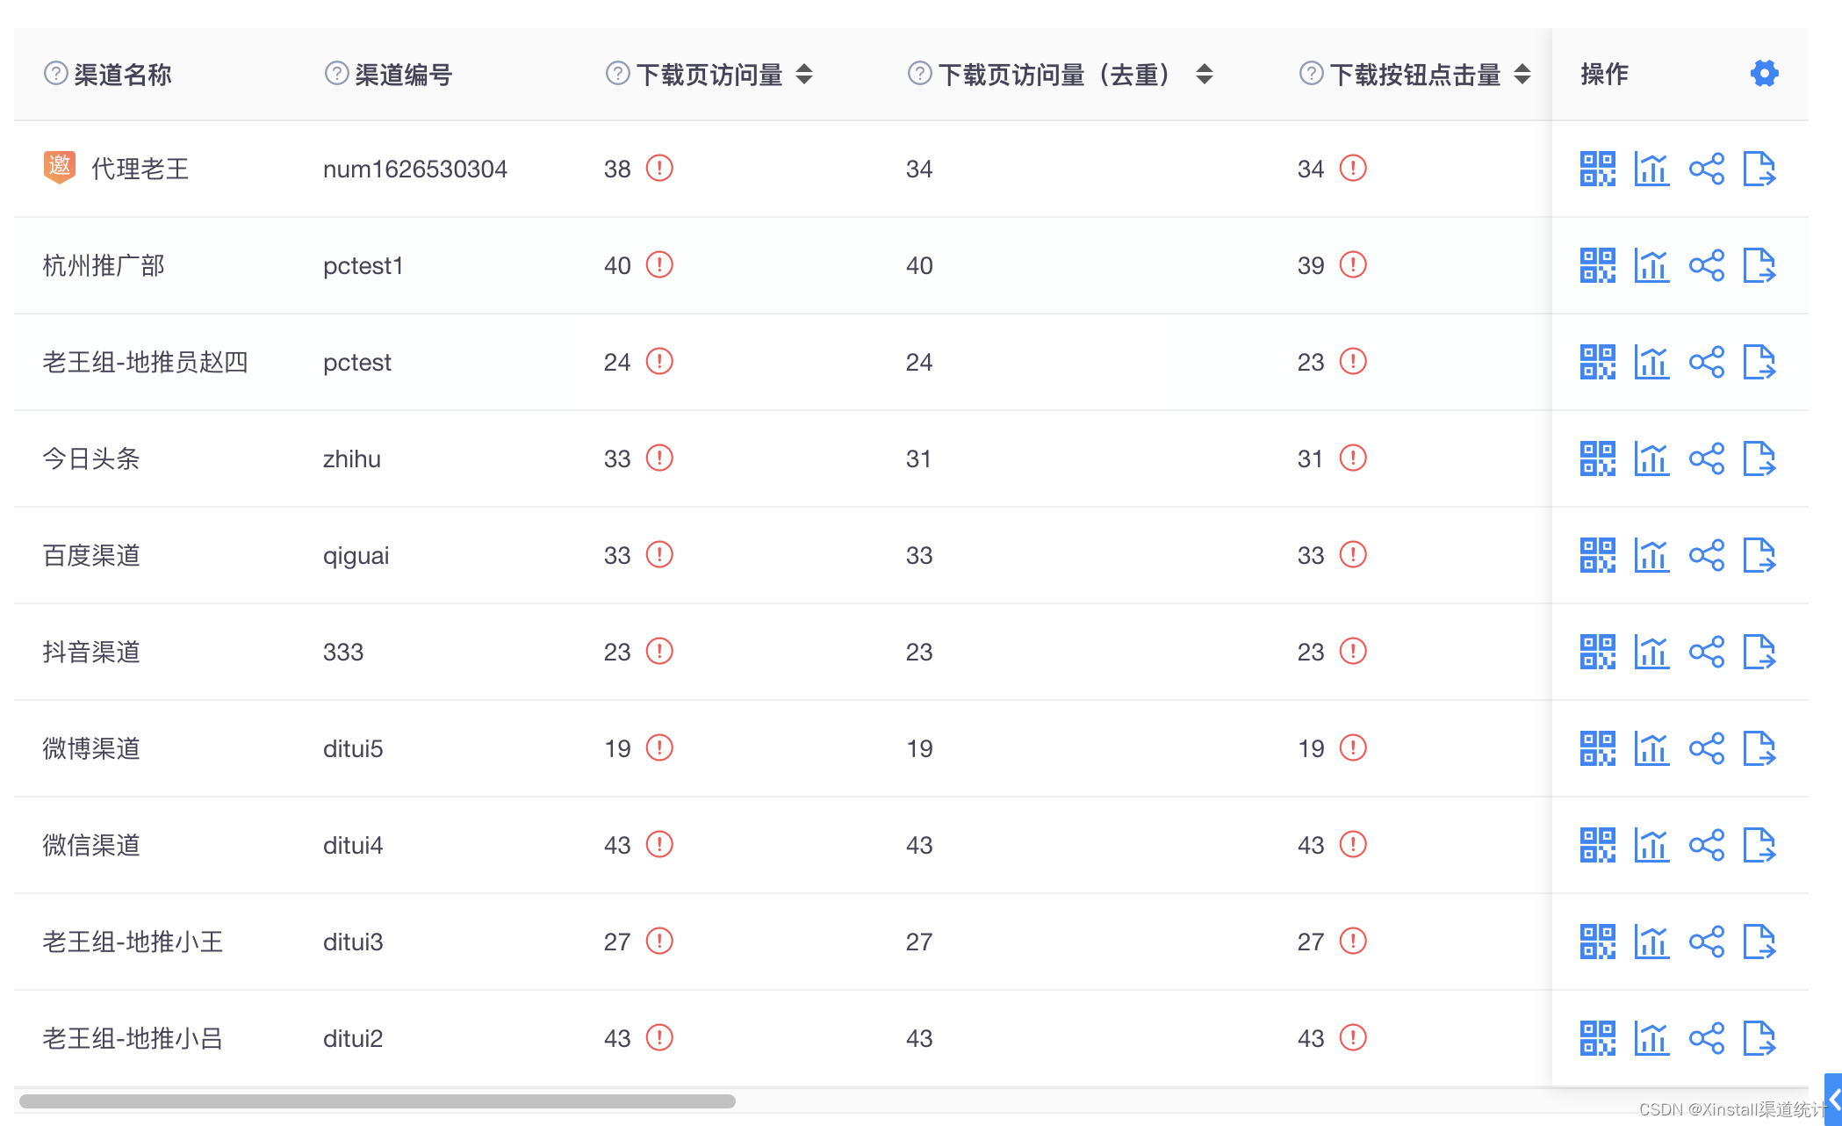Click warning icon beside 24 page visits
1842x1126 pixels.
click(659, 361)
